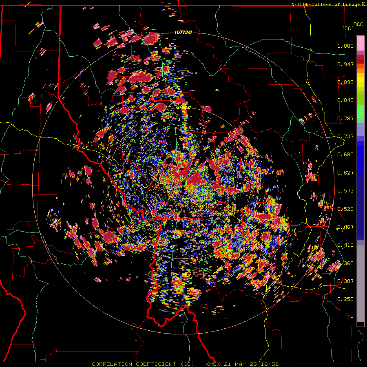This screenshot has height=367, width=367.
Task: Click the 0.627 color scale value
Action: coord(345,172)
